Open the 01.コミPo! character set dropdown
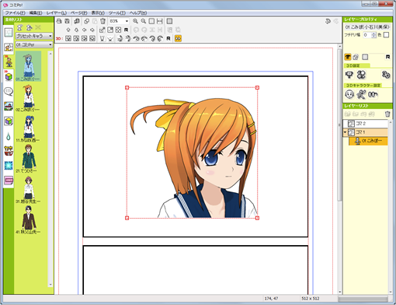The width and height of the screenshot is (396, 305). [34, 44]
